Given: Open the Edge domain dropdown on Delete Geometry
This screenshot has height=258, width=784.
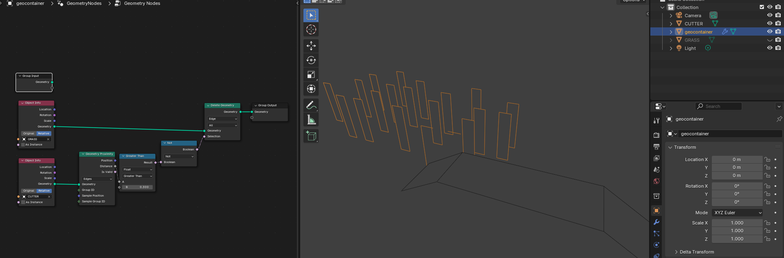Looking at the screenshot, I should [223, 119].
